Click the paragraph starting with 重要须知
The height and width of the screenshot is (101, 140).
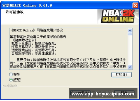[x=68, y=63]
